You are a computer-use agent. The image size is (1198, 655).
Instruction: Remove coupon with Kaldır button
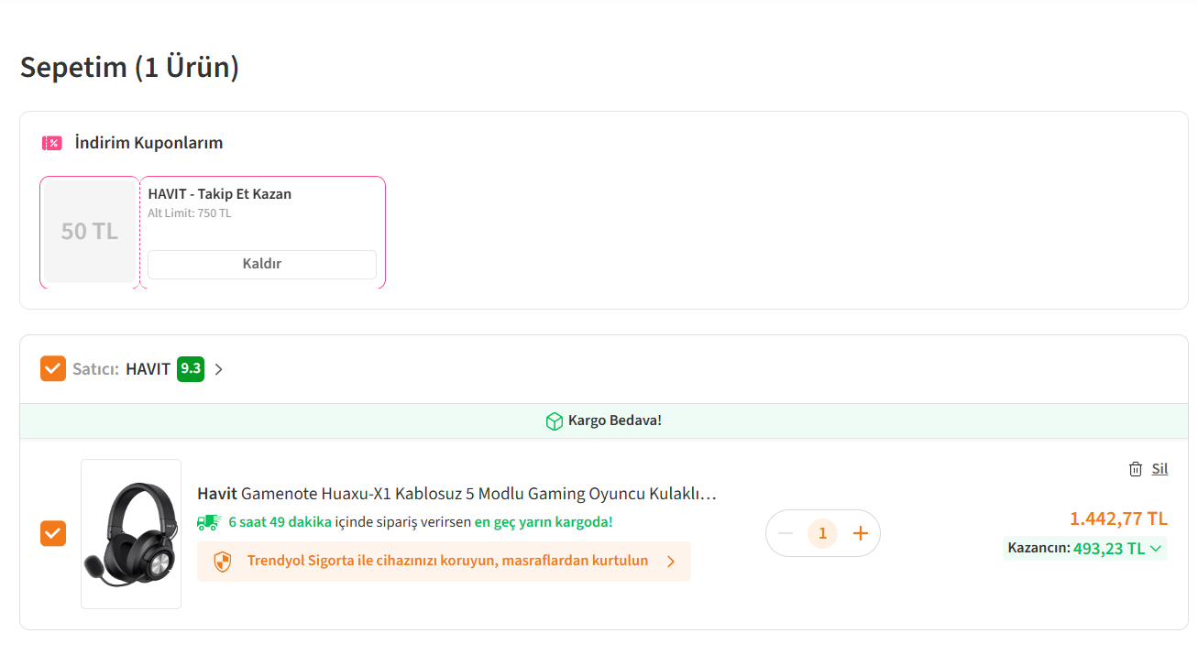coord(262,264)
